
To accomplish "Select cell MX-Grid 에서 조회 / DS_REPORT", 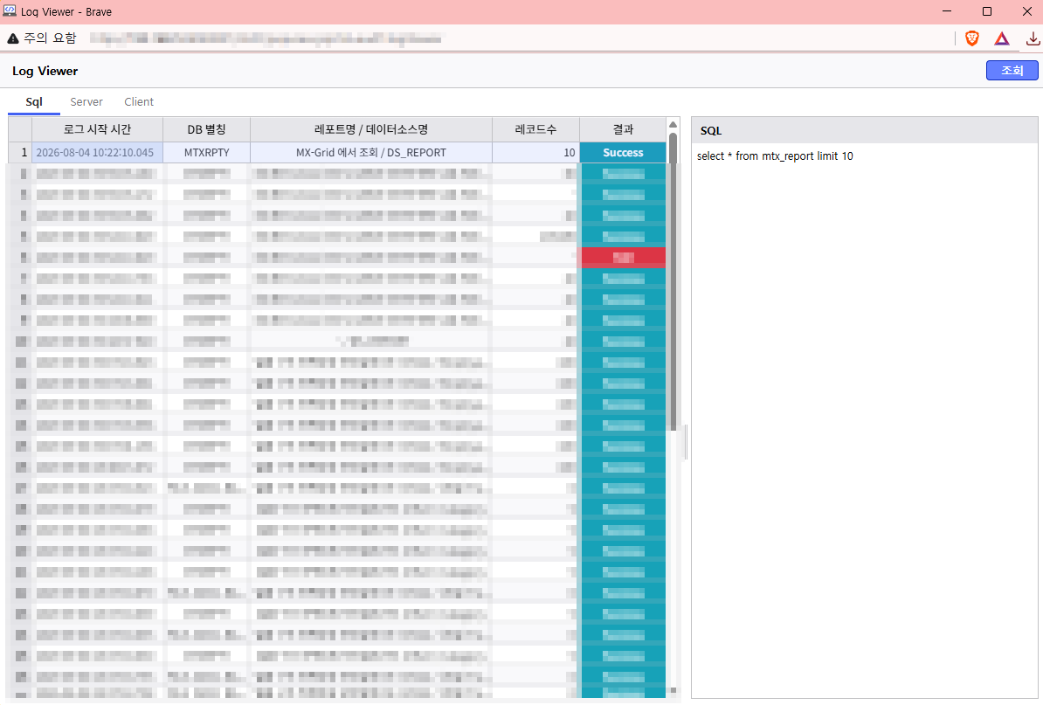I will click(370, 152).
